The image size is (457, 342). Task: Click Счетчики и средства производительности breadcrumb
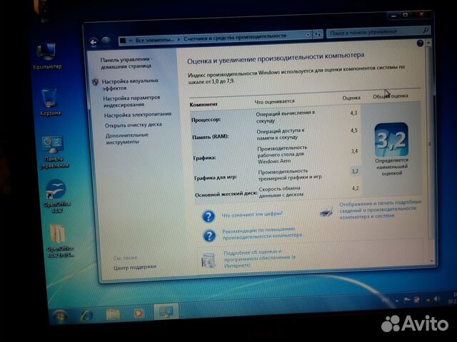(x=235, y=37)
